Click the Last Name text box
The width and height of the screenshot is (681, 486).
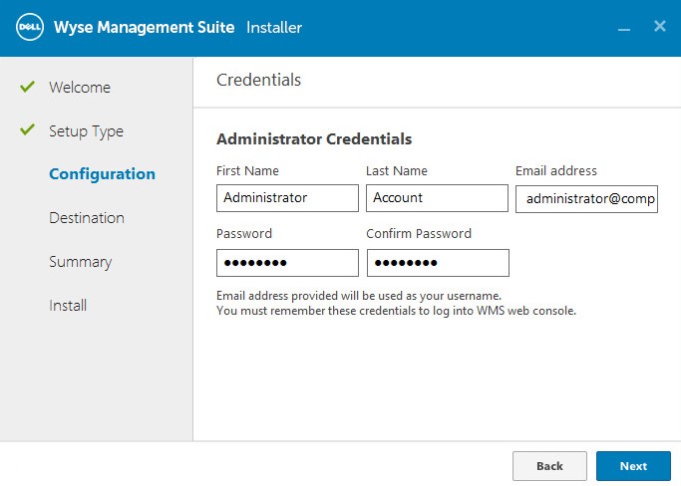tap(437, 198)
